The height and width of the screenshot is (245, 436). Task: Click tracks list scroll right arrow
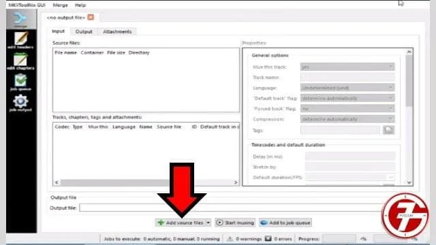[x=236, y=182]
